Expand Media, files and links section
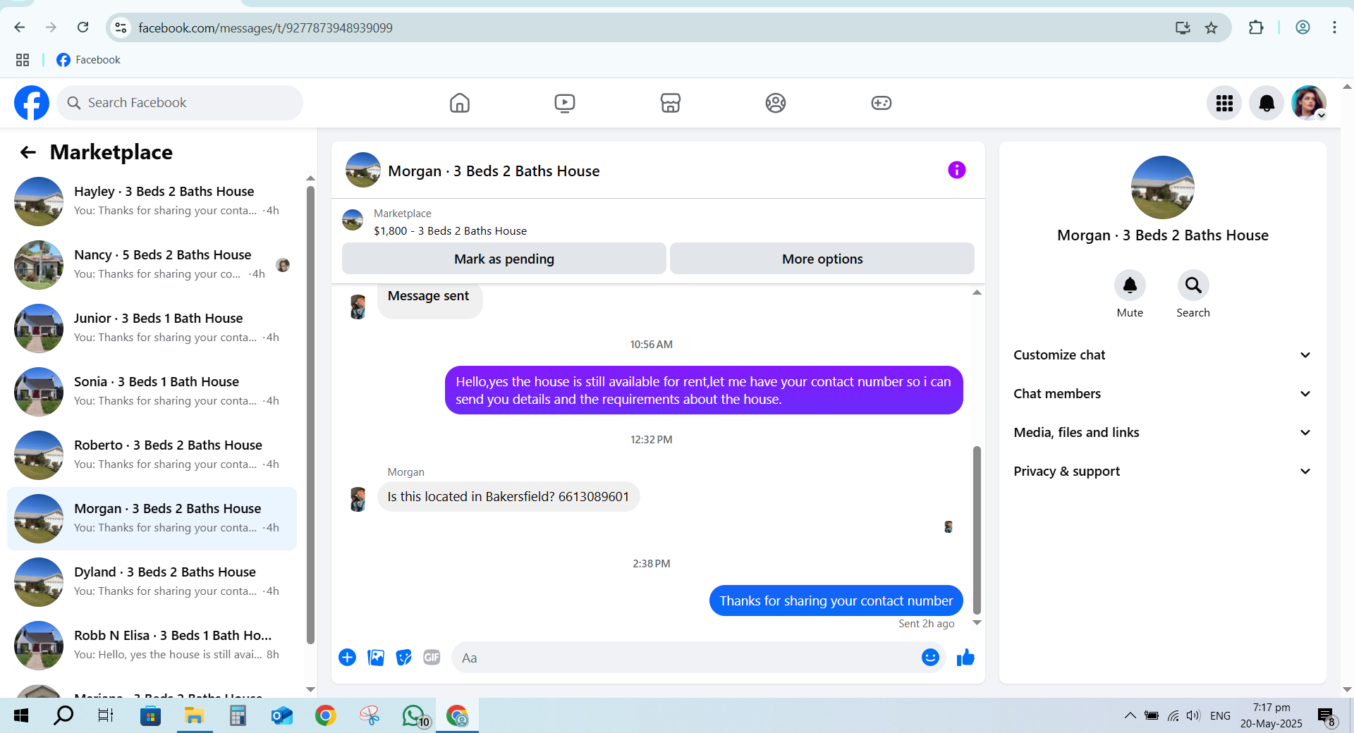This screenshot has height=733, width=1354. pyautogui.click(x=1162, y=433)
